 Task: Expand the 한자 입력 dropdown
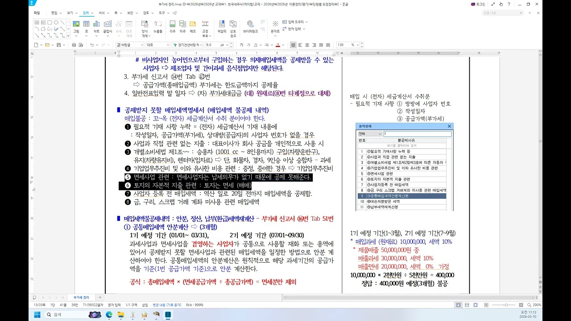coord(304,29)
